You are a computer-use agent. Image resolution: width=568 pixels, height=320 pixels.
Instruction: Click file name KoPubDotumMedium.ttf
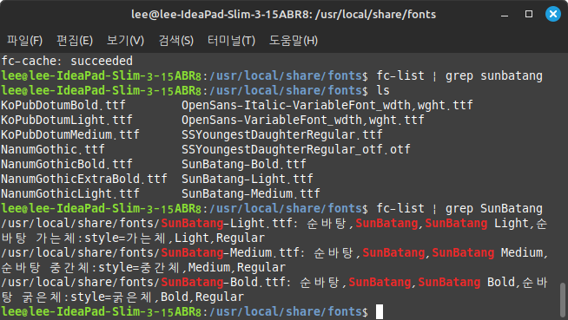tap(70, 135)
